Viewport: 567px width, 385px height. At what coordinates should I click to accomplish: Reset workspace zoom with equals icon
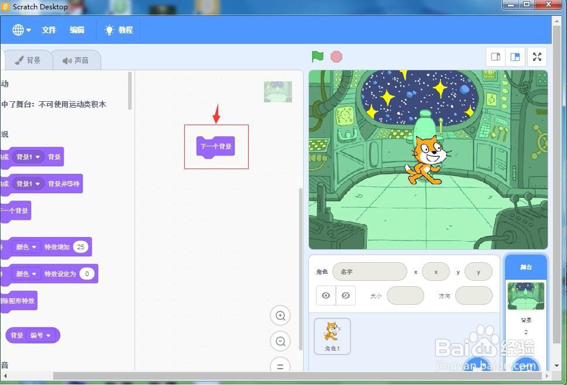[x=280, y=365]
